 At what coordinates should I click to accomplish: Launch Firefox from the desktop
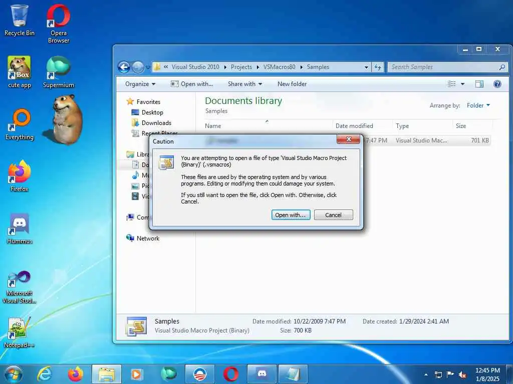(20, 175)
